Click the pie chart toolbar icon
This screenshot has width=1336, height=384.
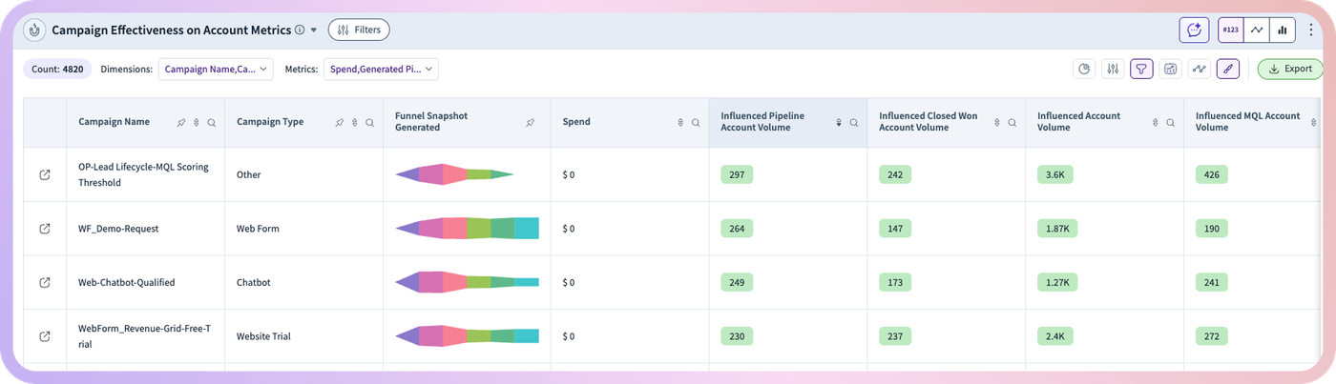(1084, 69)
